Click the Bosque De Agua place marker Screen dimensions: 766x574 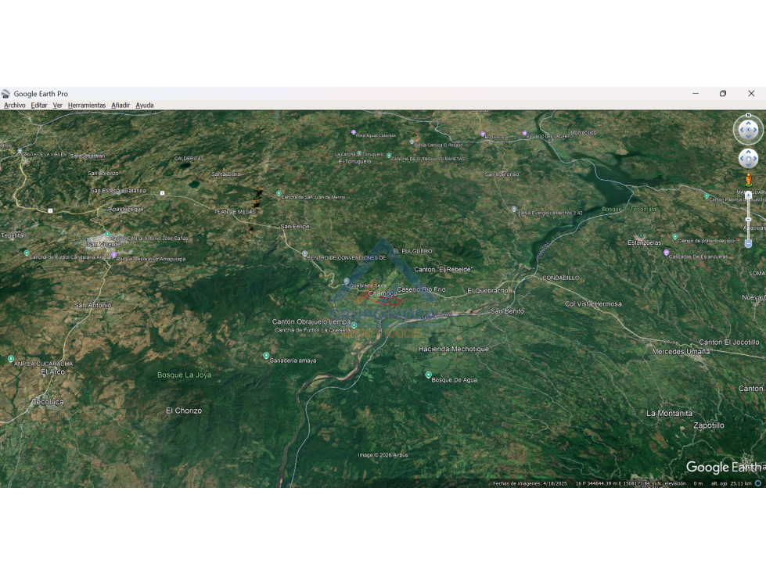[x=428, y=375]
